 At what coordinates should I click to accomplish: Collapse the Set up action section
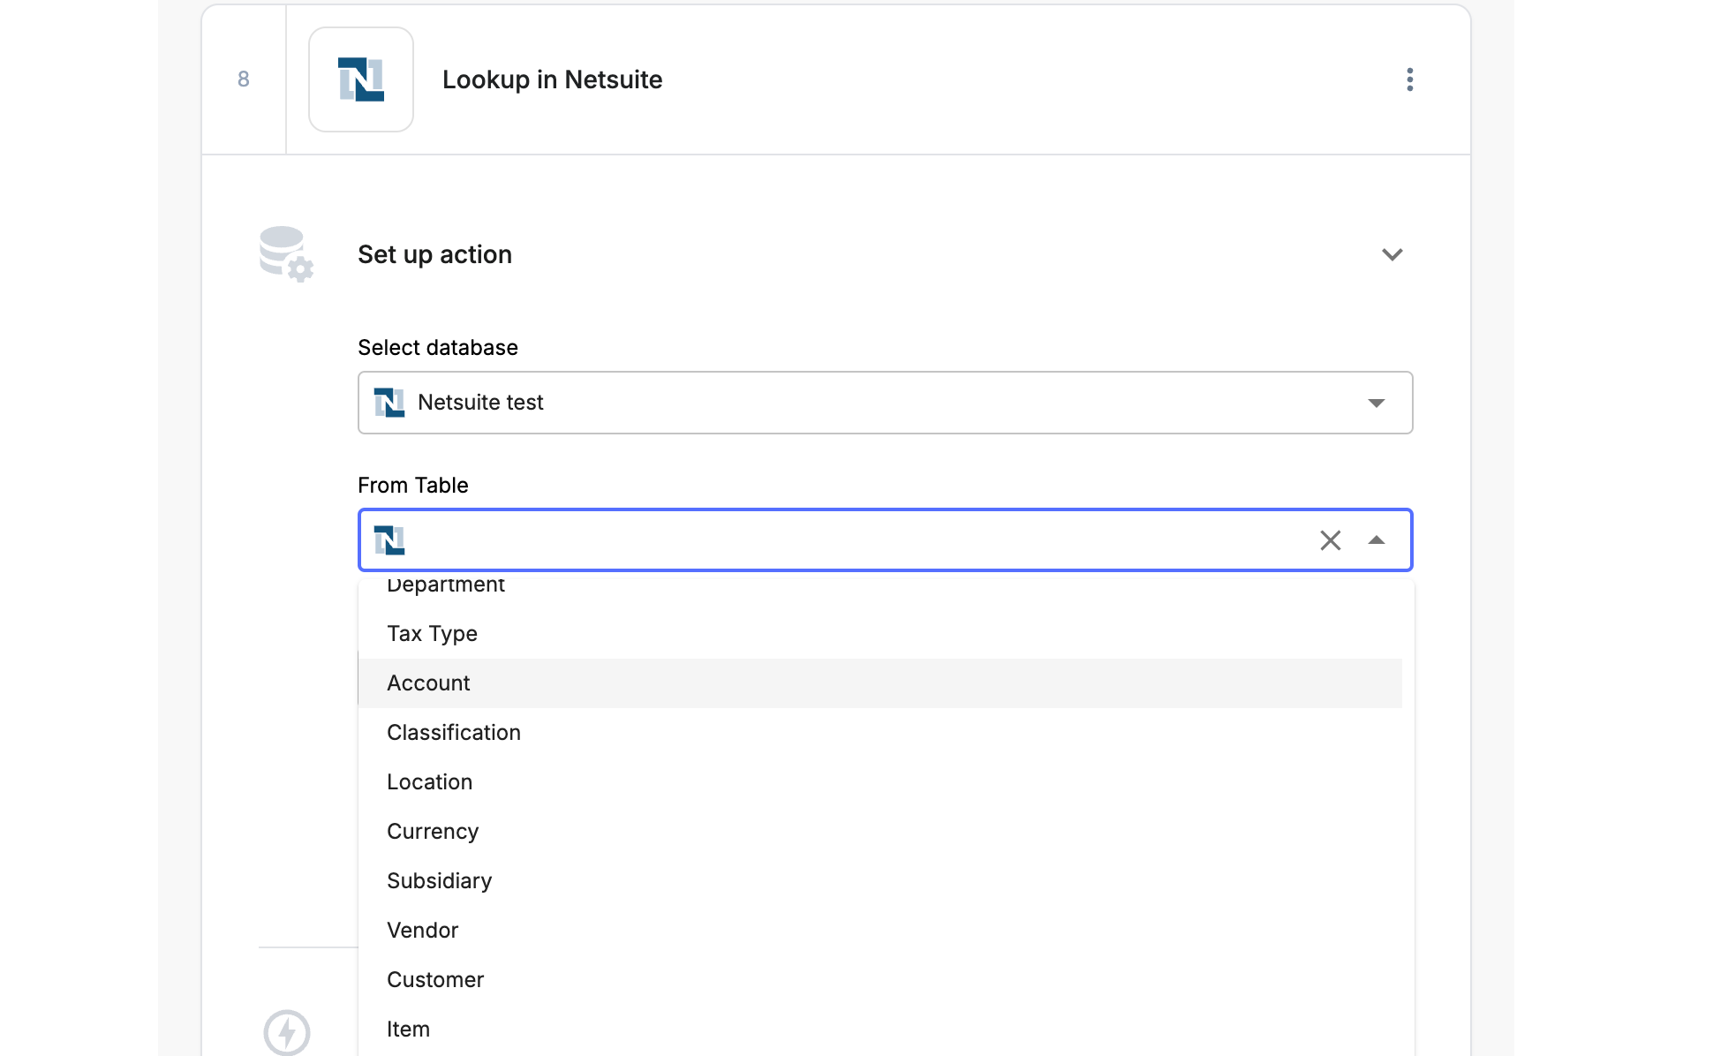[x=1392, y=254]
